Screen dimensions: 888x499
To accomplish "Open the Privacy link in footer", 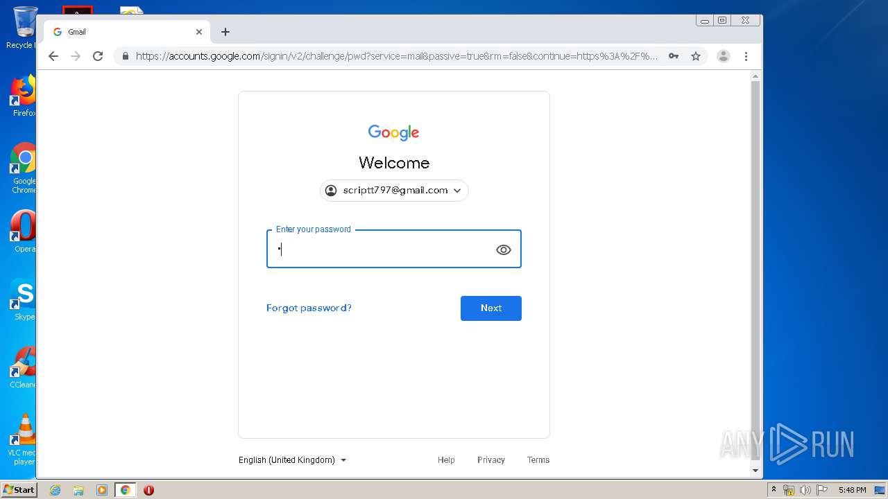I will [491, 460].
